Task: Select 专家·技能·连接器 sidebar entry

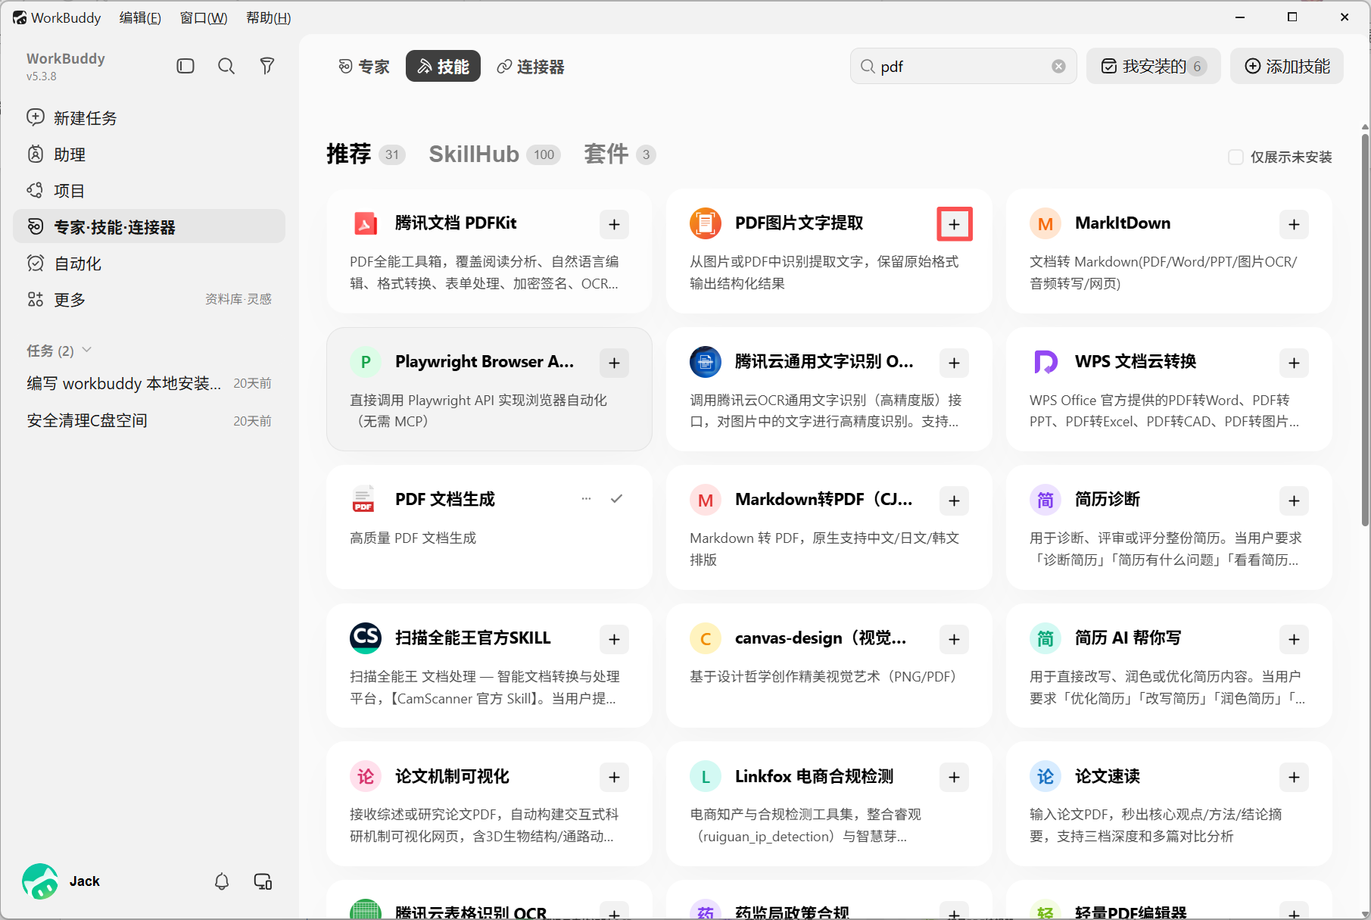Action: (x=149, y=226)
